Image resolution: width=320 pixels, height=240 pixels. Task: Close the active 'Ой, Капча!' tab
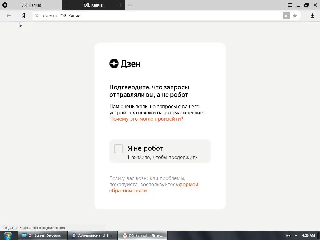pyautogui.click(x=121, y=5)
